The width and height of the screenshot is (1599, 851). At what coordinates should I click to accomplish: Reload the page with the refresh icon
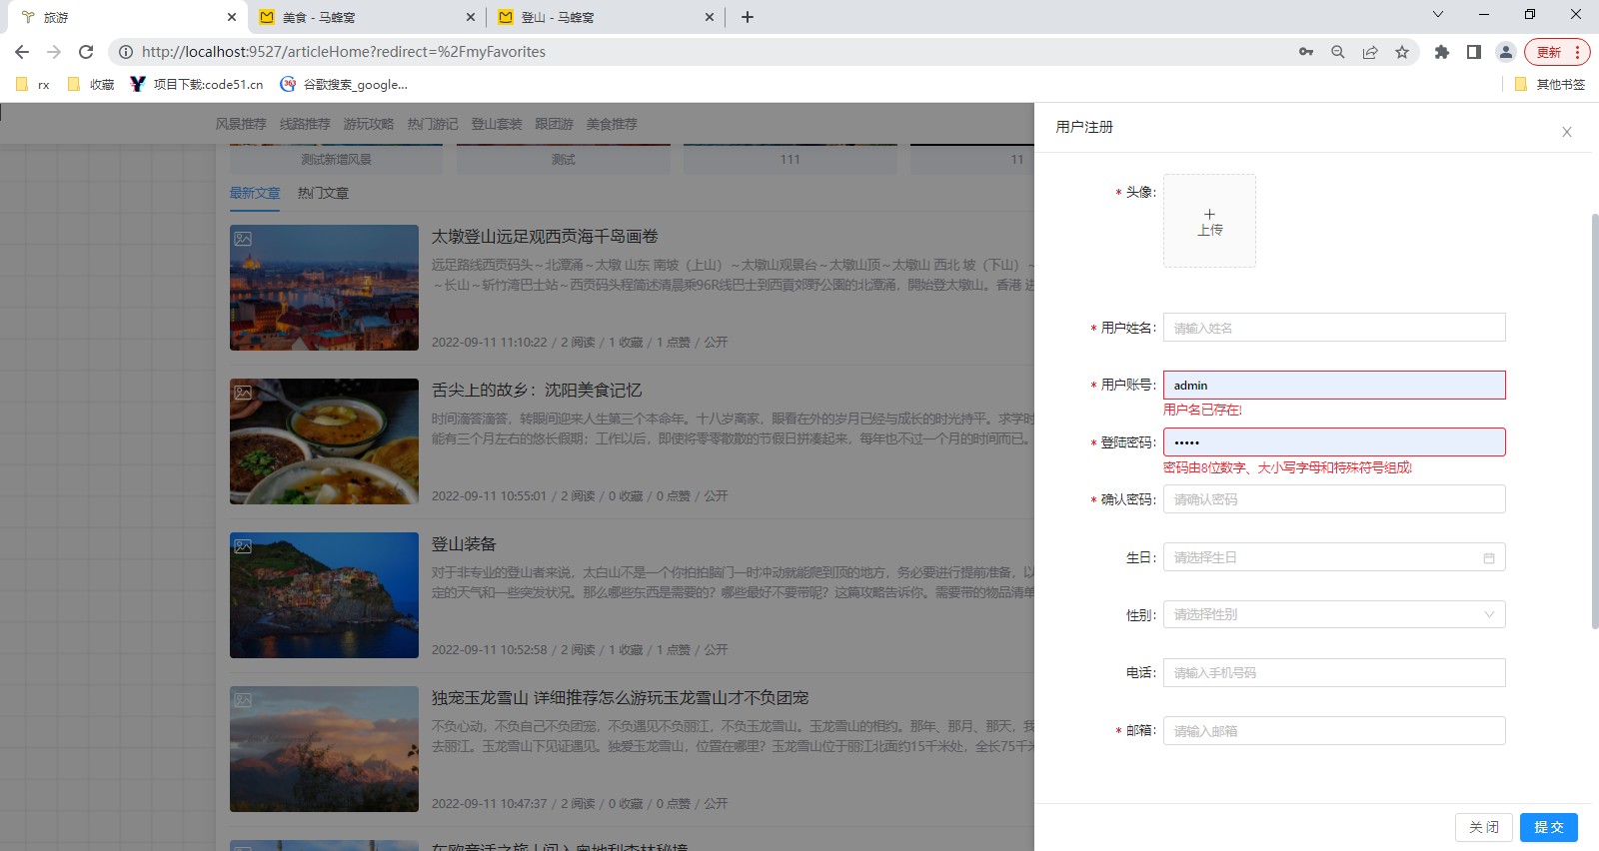tap(86, 52)
